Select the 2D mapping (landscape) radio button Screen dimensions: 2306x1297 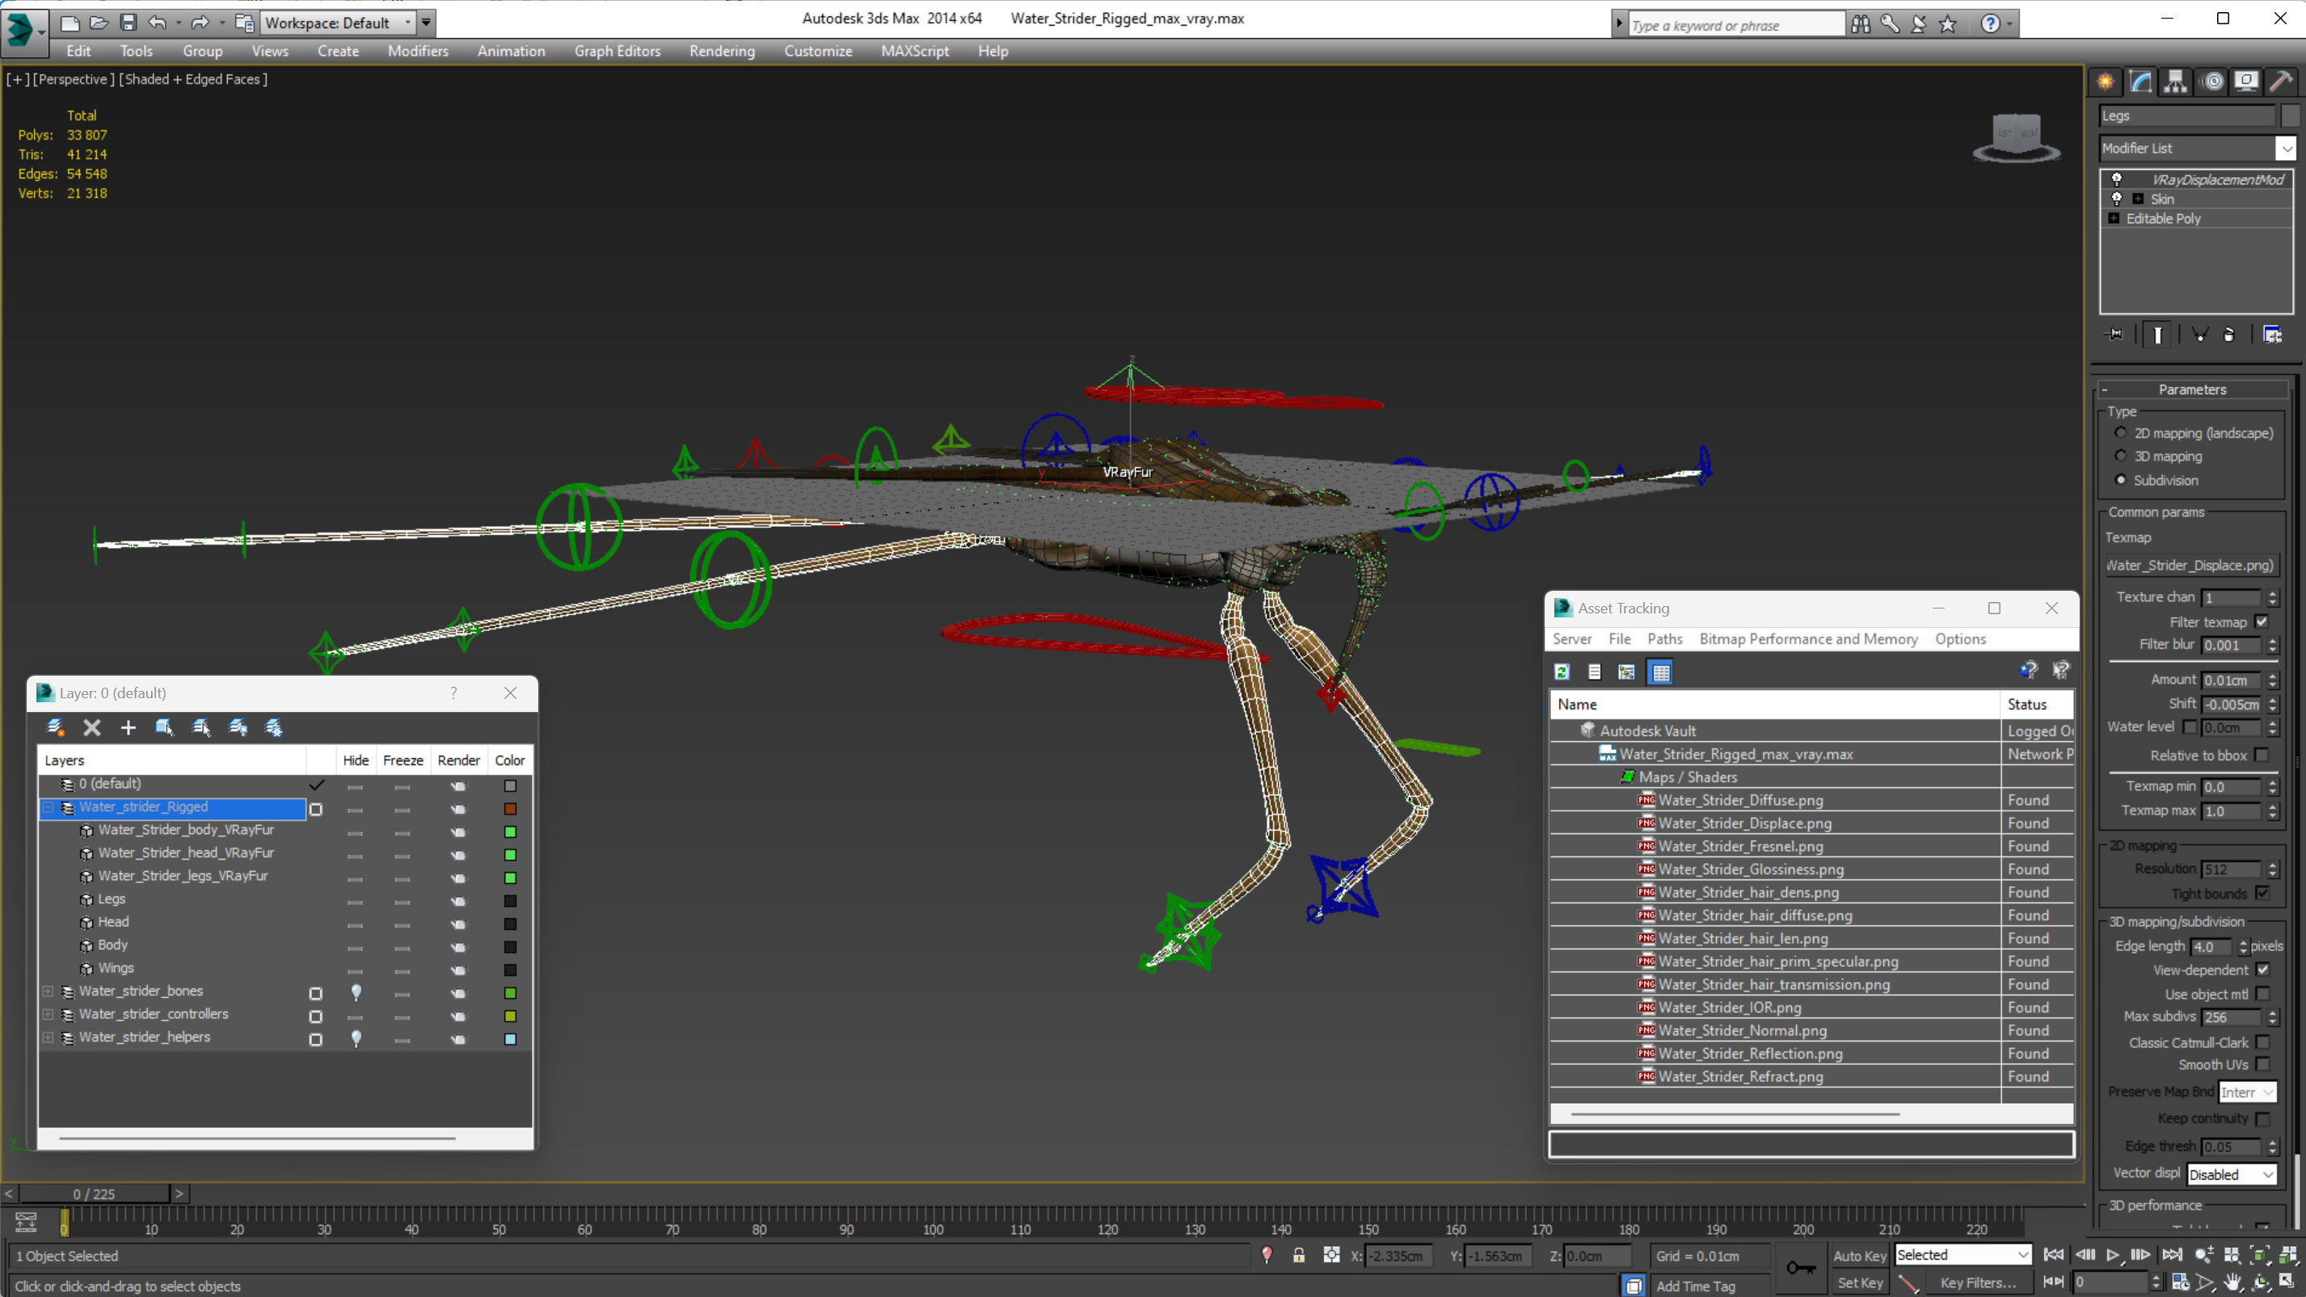[2121, 432]
